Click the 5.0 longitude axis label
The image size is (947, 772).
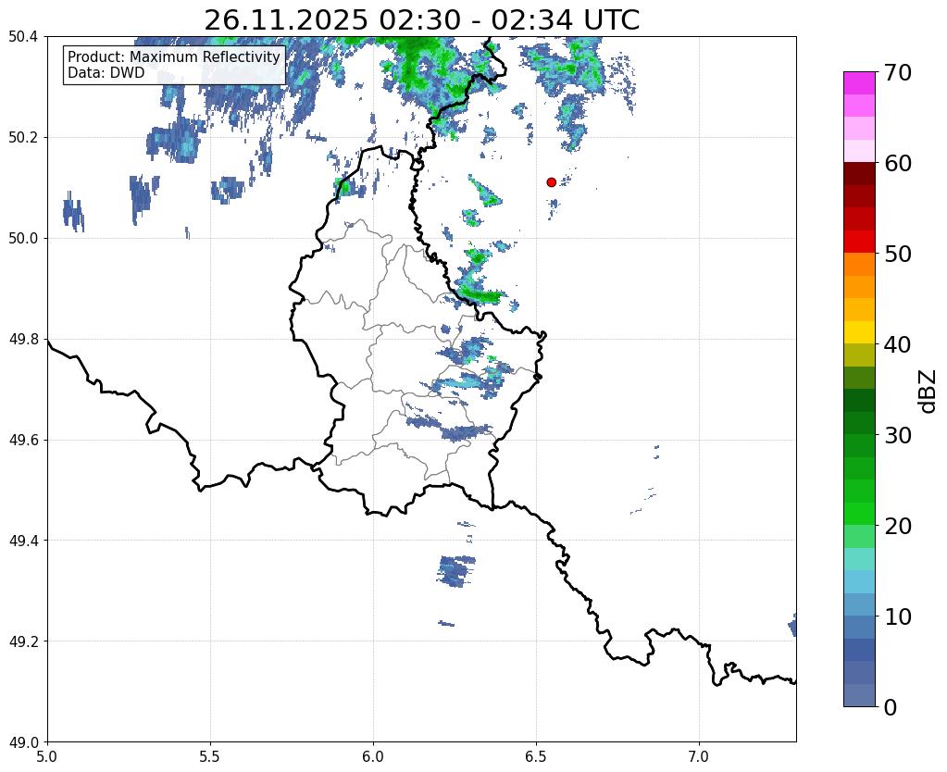point(47,756)
